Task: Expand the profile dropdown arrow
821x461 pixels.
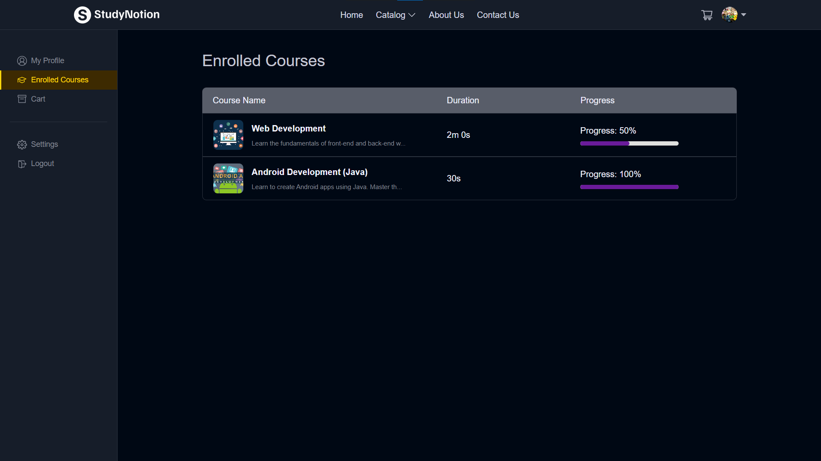Action: [x=744, y=15]
